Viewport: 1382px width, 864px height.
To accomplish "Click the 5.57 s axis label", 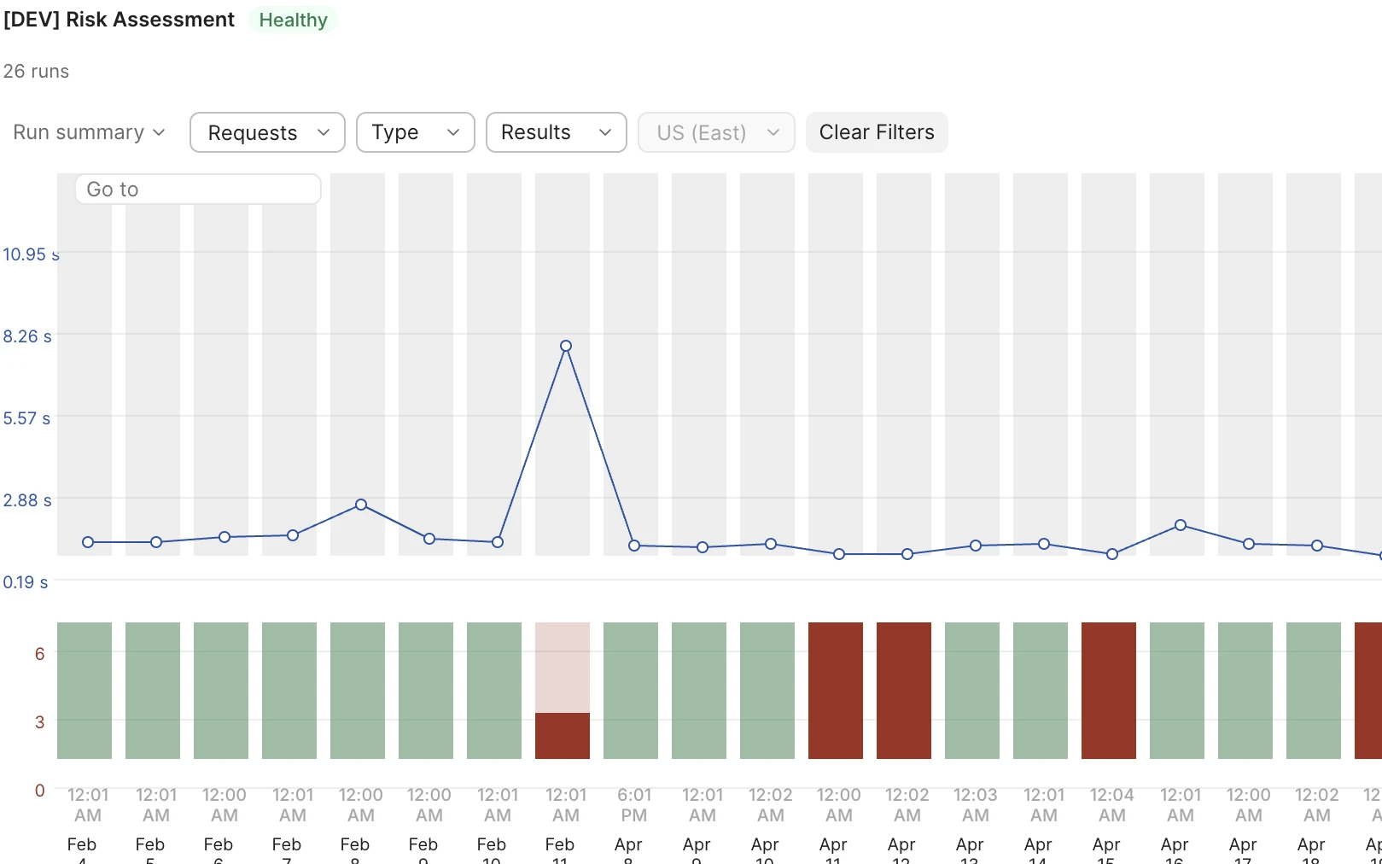I will [26, 418].
